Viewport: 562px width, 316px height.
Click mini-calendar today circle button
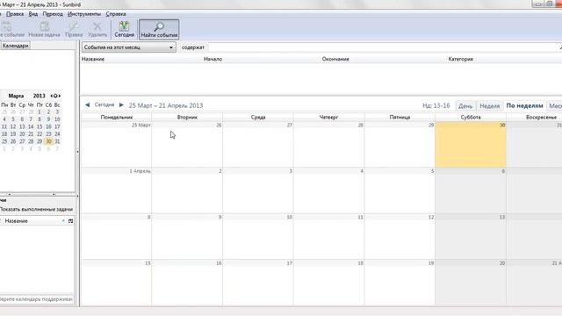(x=55, y=96)
